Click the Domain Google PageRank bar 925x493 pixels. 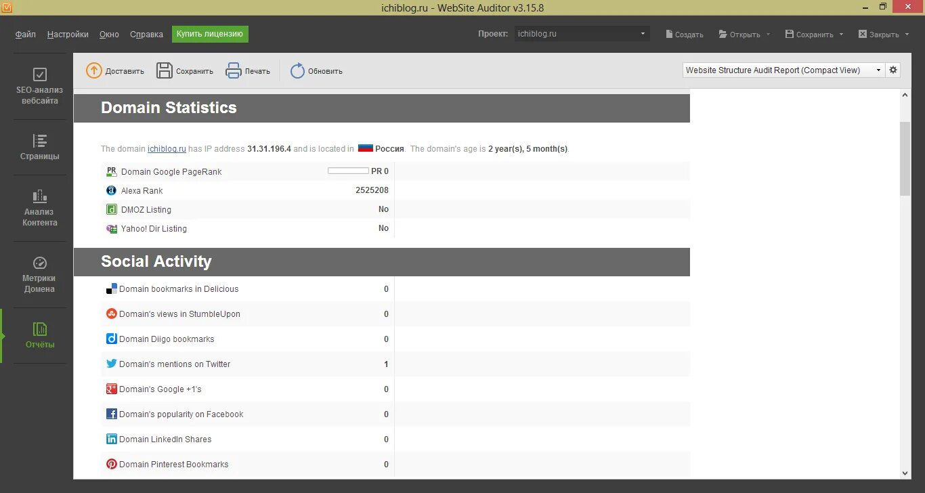point(347,171)
